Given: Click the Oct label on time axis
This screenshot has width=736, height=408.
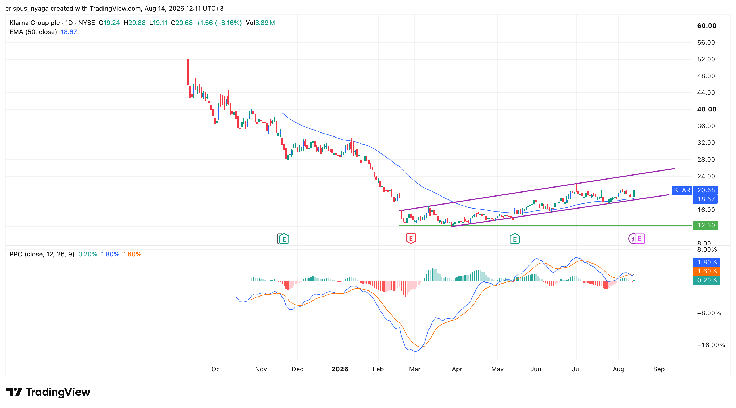Looking at the screenshot, I should pos(217,369).
